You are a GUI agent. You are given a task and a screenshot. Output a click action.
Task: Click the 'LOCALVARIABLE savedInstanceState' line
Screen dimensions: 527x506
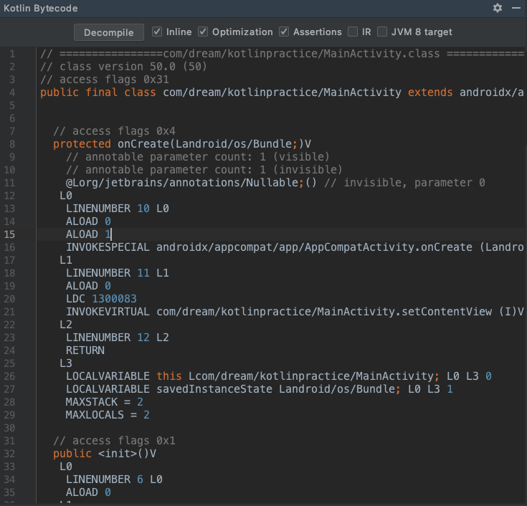point(259,389)
